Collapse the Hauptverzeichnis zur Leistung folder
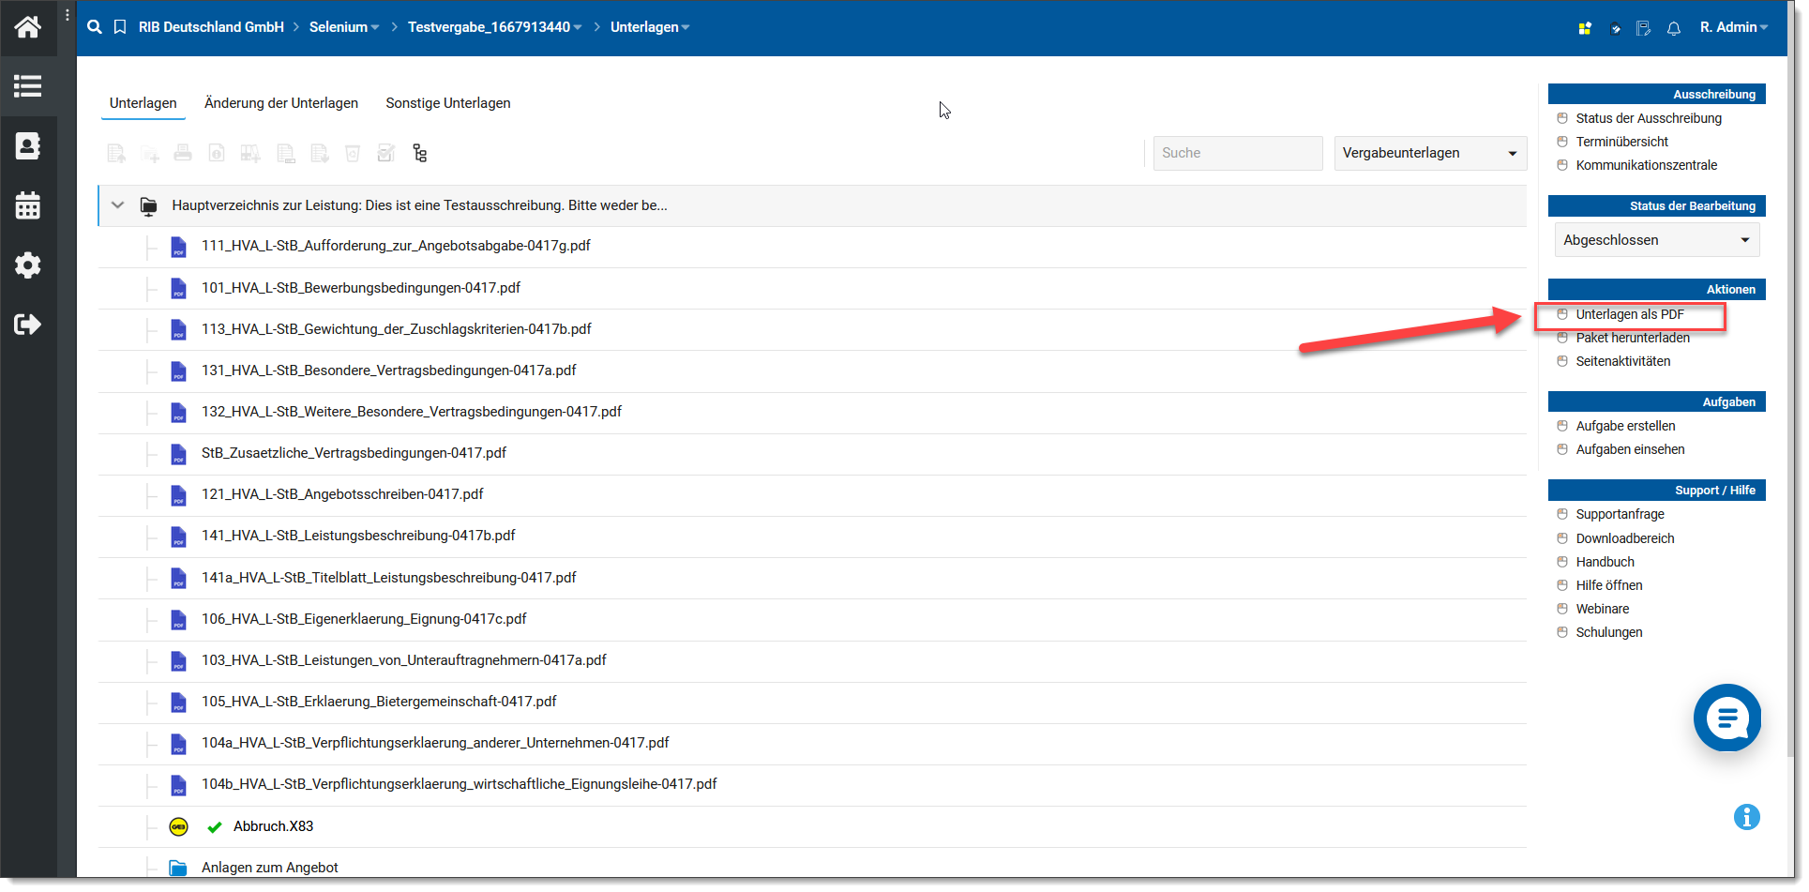This screenshot has width=1809, height=892. tap(117, 205)
